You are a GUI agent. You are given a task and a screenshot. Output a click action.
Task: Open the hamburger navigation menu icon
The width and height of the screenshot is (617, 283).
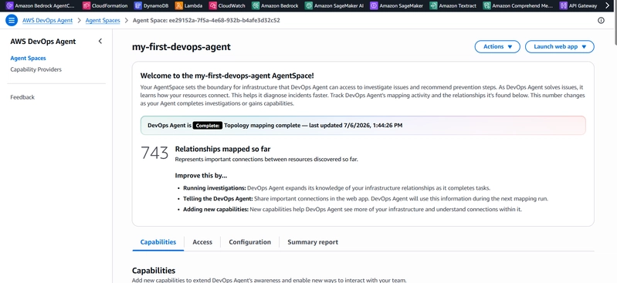(x=12, y=21)
